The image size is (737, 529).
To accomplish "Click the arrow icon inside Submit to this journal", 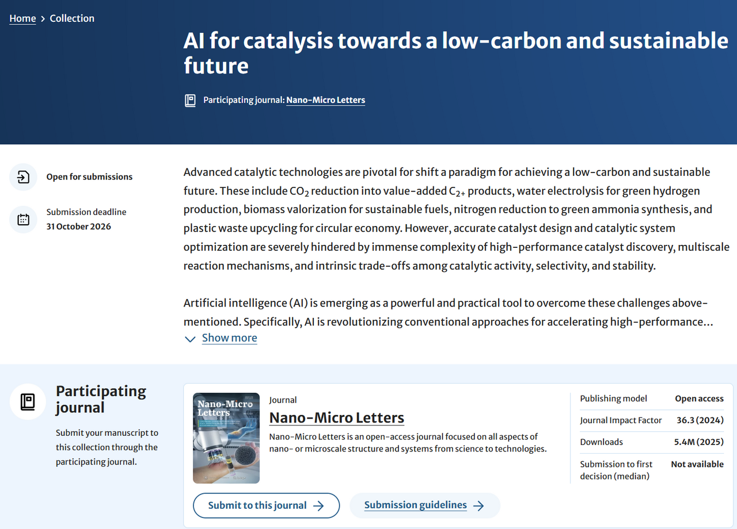I will (318, 505).
